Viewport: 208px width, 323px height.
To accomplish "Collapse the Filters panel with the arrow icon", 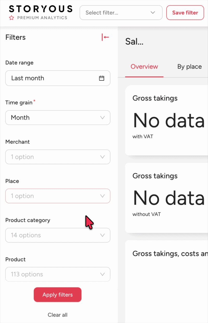I will 105,37.
